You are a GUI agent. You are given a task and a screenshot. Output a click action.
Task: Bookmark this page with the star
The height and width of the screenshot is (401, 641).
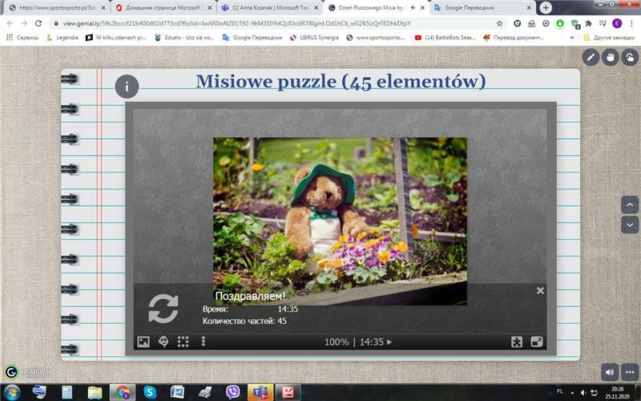pyautogui.click(x=499, y=23)
